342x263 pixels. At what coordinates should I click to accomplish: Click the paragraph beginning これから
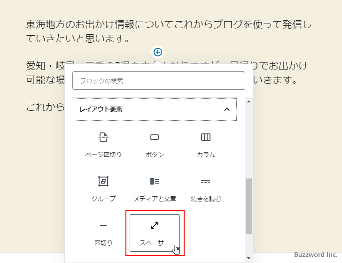pos(46,107)
